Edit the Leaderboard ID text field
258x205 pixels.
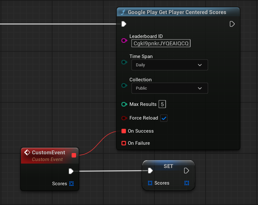161,43
